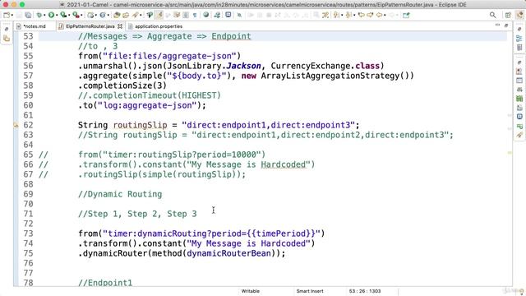Click the New Java Package toolbar icon
526x296 pixels.
pyautogui.click(x=91, y=15)
